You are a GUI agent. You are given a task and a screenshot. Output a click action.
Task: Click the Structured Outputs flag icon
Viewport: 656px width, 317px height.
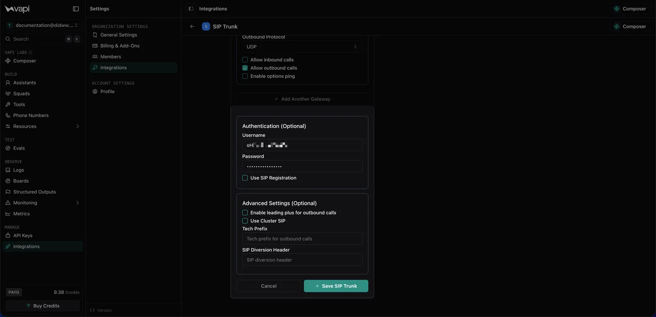pyautogui.click(x=8, y=192)
